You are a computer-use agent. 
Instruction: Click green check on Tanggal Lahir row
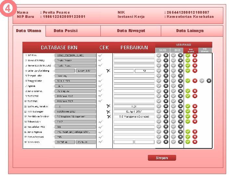188,81
